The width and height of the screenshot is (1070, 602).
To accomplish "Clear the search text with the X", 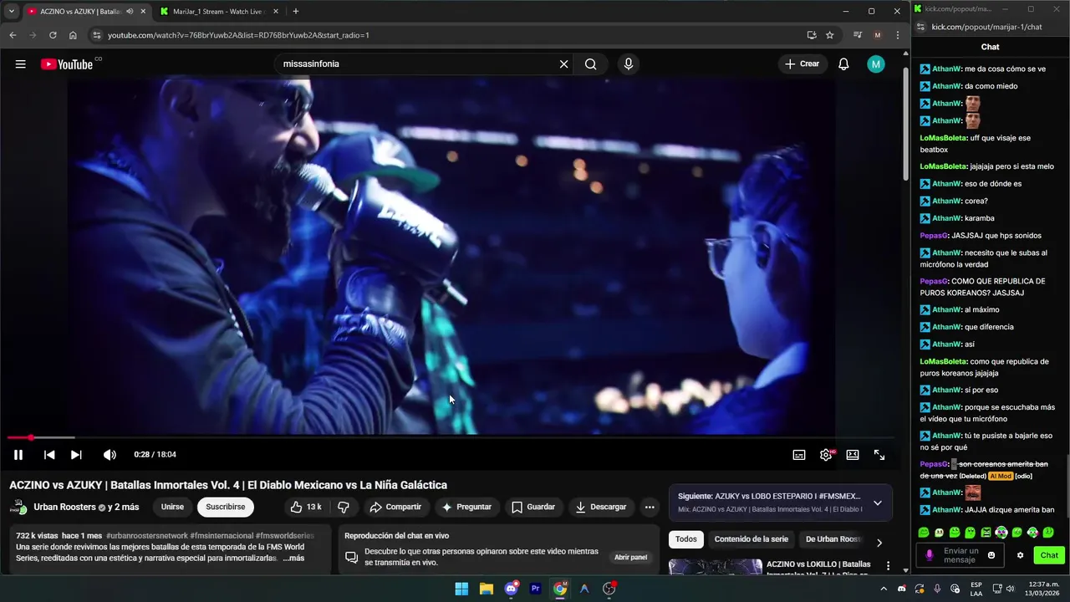I will pos(563,64).
